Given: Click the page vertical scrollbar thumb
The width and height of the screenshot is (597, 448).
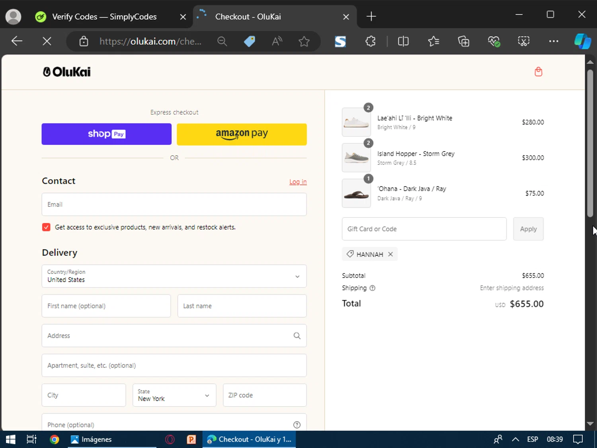Looking at the screenshot, I should point(590,143).
